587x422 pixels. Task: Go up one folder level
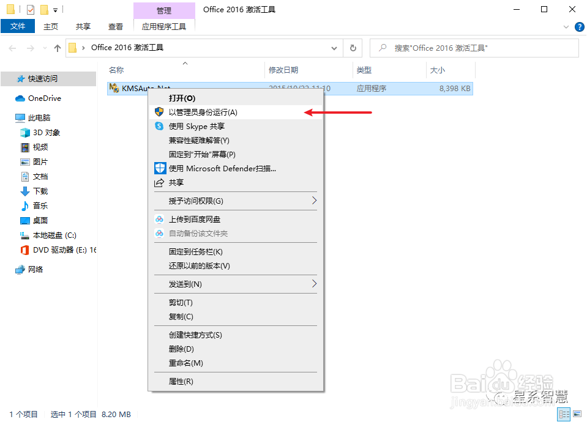tap(58, 48)
